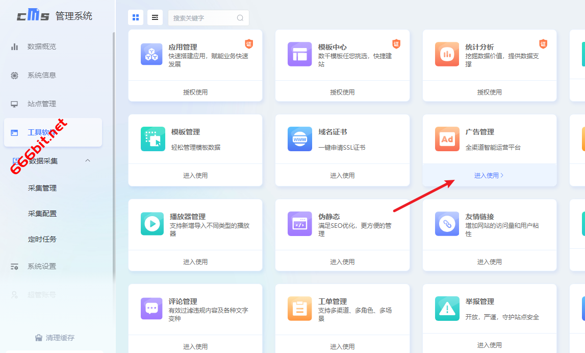The image size is (585, 353).
Task: Click the 工单管理 document icon
Action: (x=299, y=309)
